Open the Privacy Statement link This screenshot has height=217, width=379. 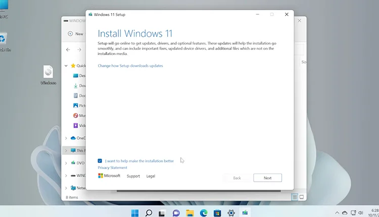(x=112, y=168)
